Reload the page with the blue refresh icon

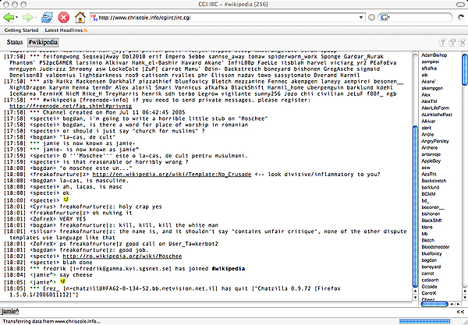click(x=47, y=17)
